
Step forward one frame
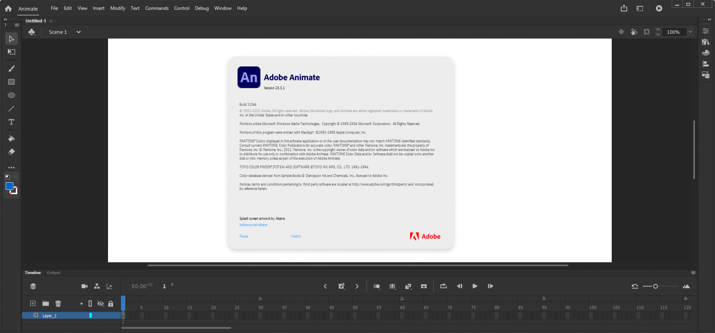point(490,286)
